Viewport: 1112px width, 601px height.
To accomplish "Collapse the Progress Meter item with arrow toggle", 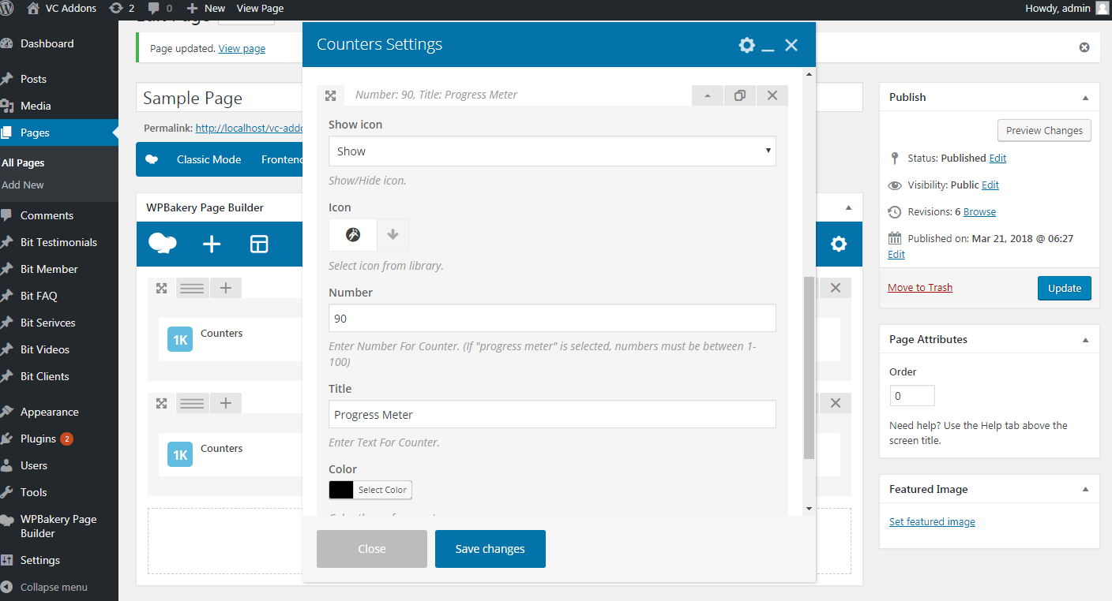I will pyautogui.click(x=708, y=95).
